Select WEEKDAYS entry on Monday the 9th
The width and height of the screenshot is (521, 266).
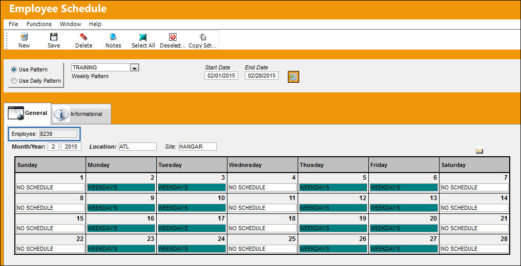tap(121, 208)
